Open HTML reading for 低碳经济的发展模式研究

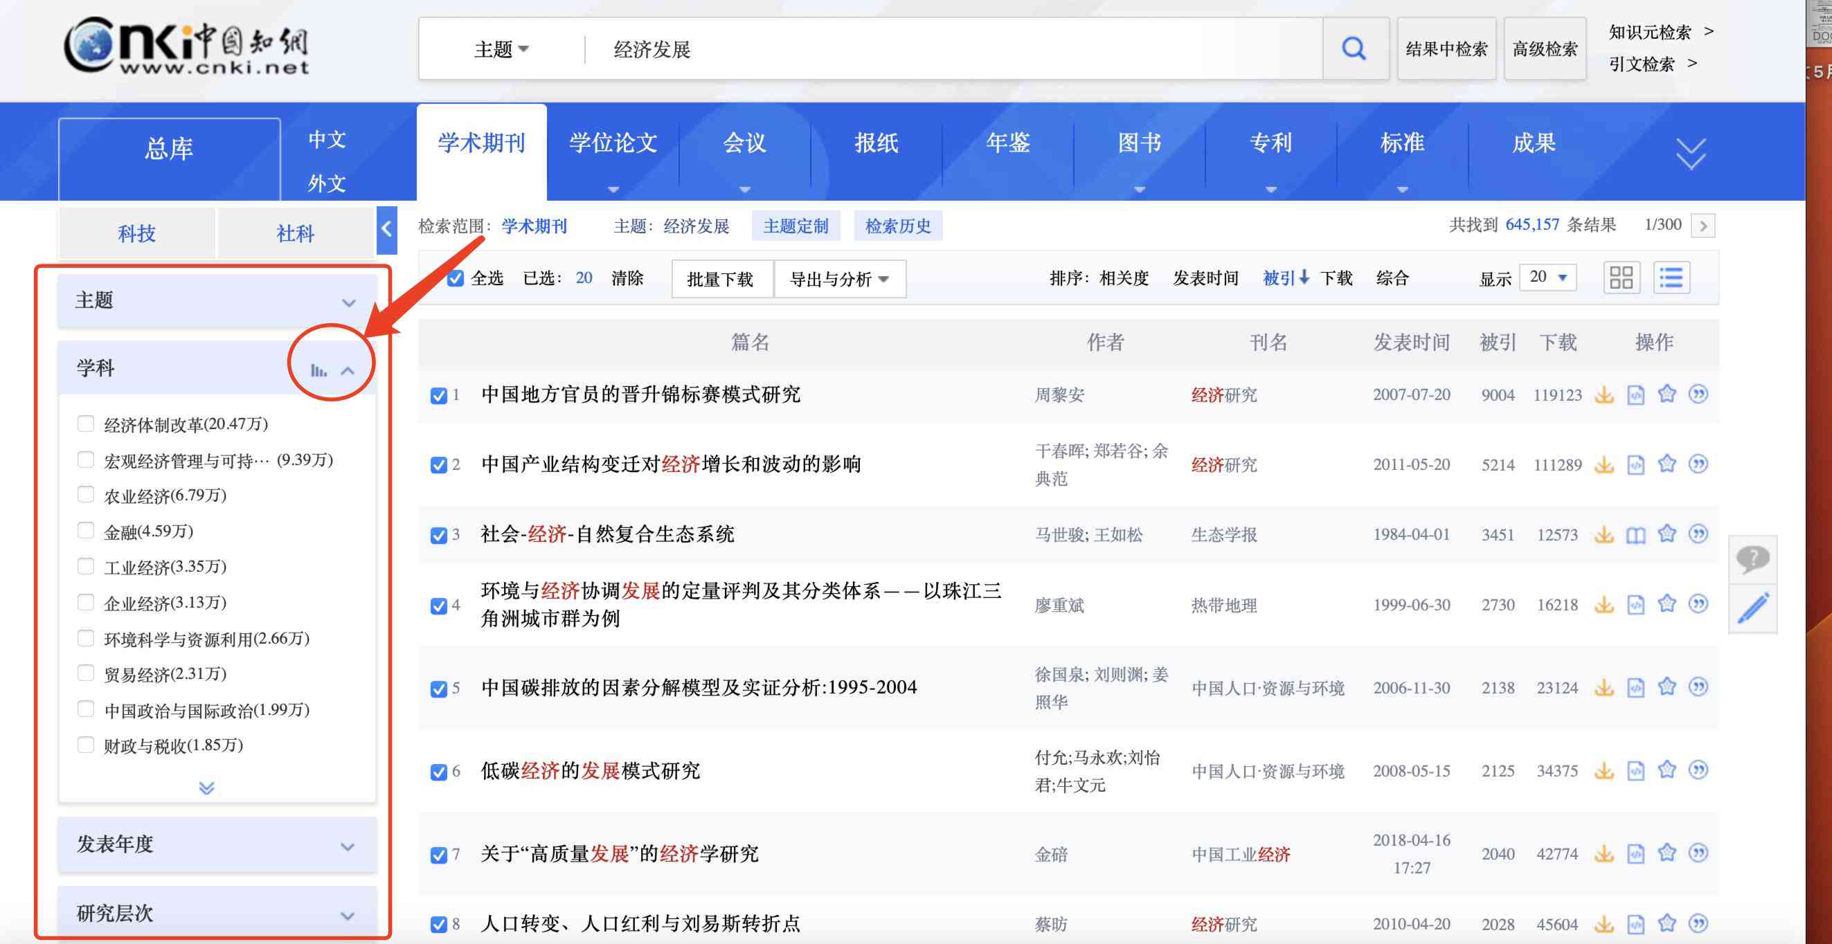tap(1635, 770)
